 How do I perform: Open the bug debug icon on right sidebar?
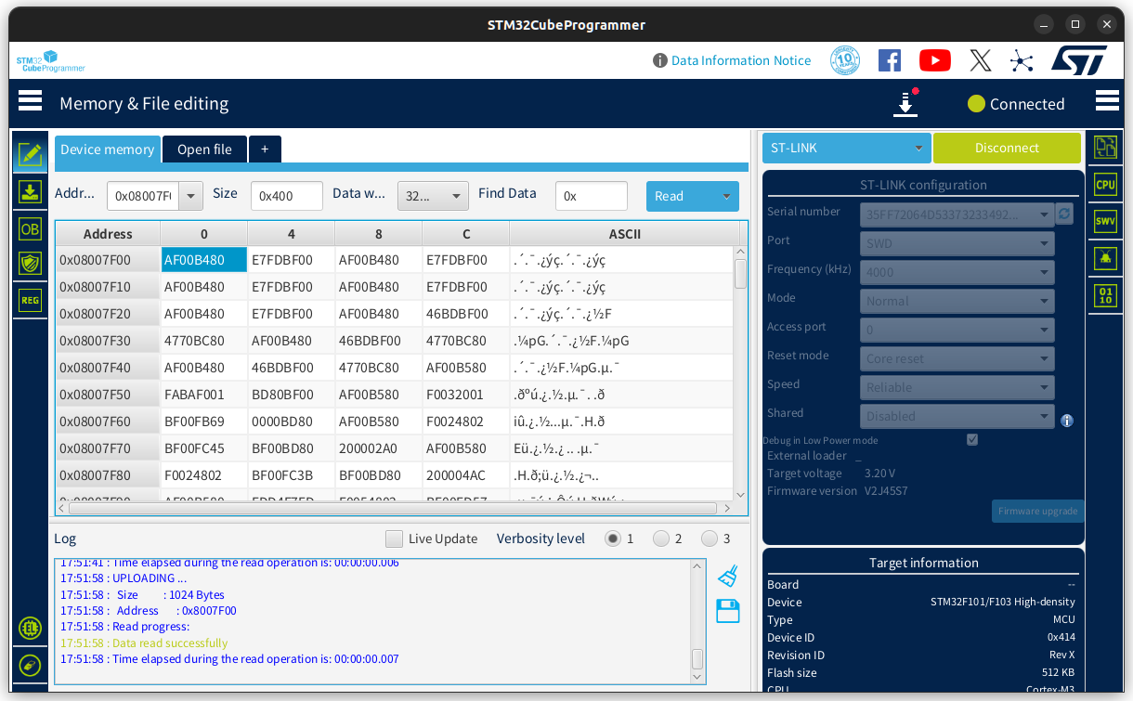pos(1105,258)
